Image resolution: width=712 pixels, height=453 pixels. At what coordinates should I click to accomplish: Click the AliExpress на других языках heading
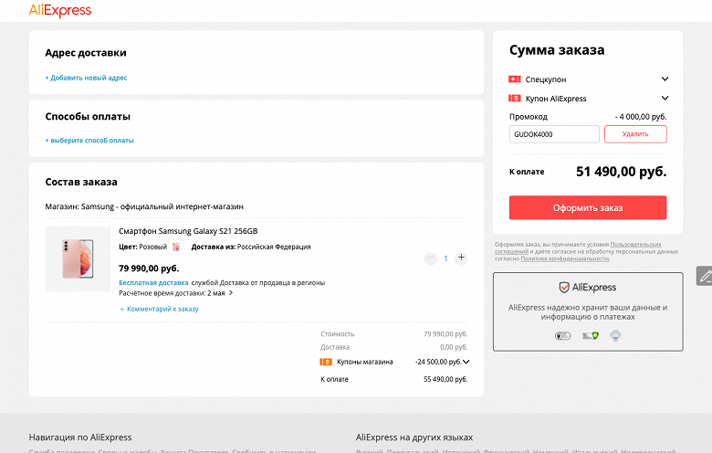[414, 437]
